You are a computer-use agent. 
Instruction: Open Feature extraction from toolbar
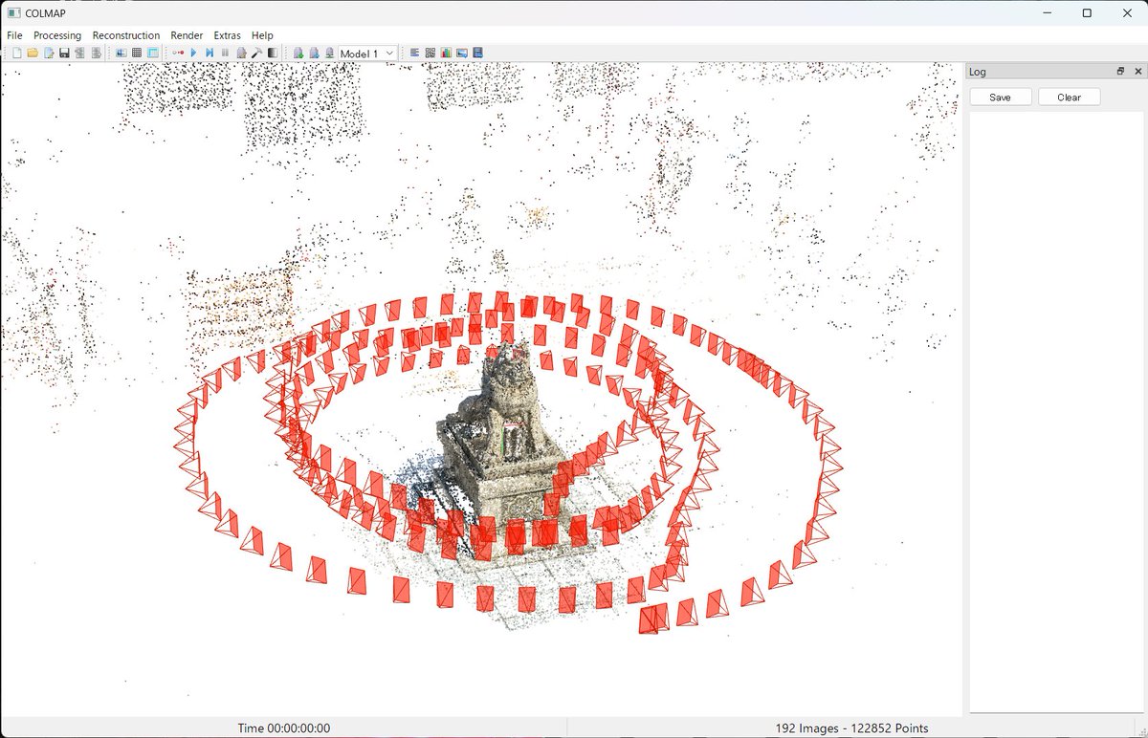click(x=121, y=53)
